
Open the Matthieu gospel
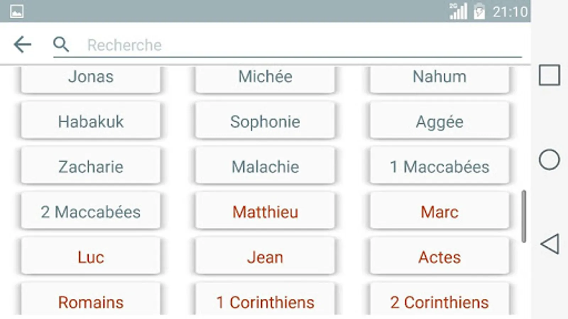(x=265, y=212)
